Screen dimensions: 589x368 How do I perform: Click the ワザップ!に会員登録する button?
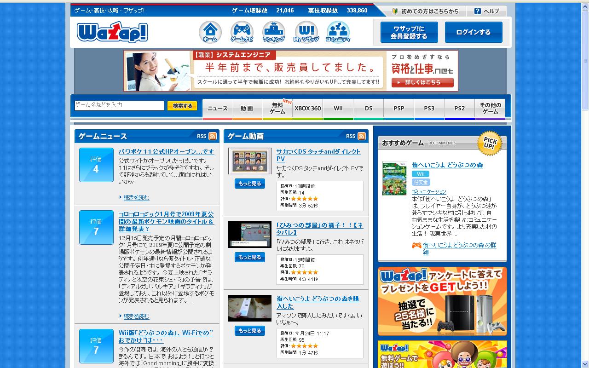409,32
